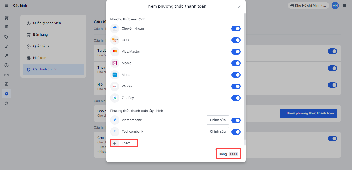Turn off the VNPay toggle
This screenshot has height=170, width=352.
click(x=236, y=86)
